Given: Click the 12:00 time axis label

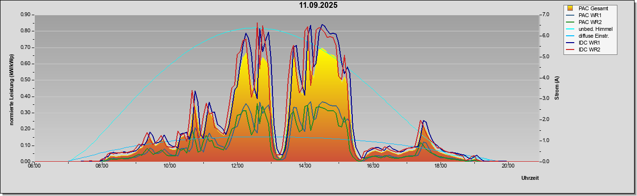Looking at the screenshot, I should [x=237, y=166].
